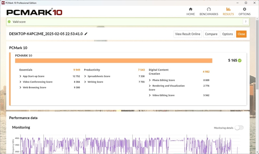
Task: Click the App Start-up value 12 752
Action: (76, 76)
